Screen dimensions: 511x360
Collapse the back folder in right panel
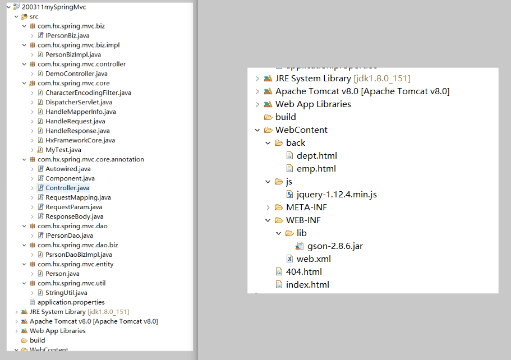tap(268, 143)
